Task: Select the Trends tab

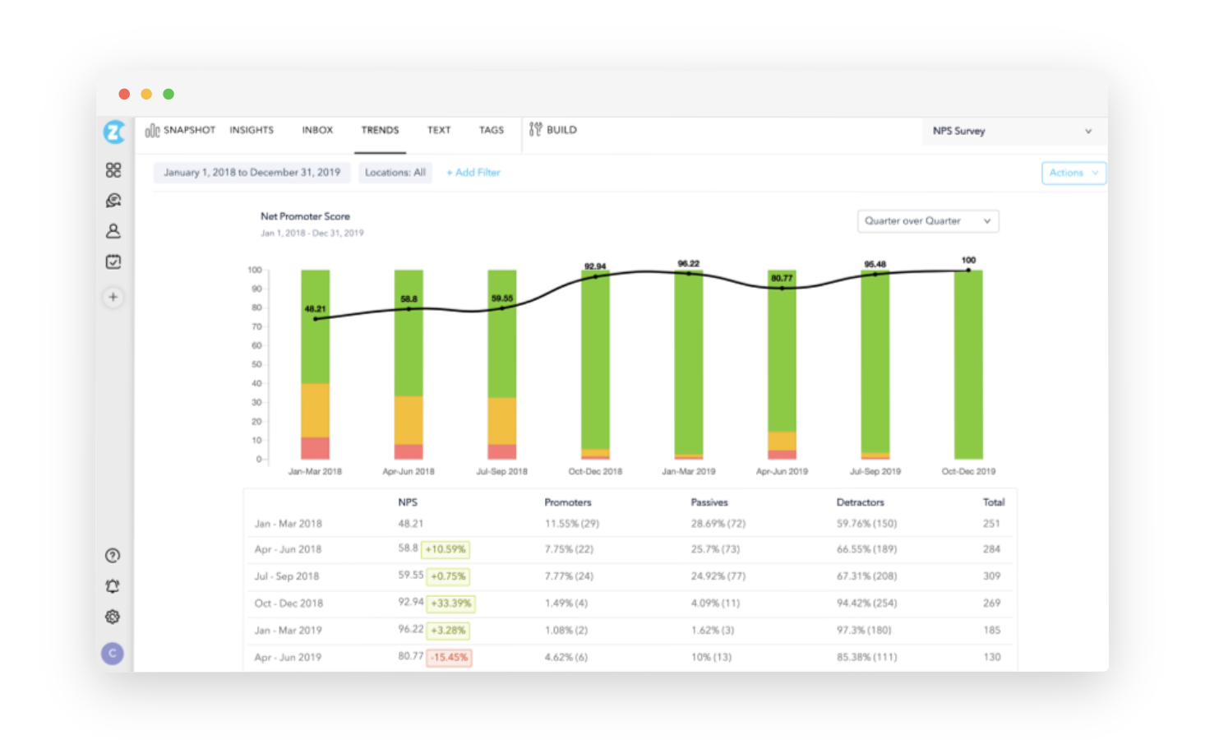Action: [x=380, y=130]
